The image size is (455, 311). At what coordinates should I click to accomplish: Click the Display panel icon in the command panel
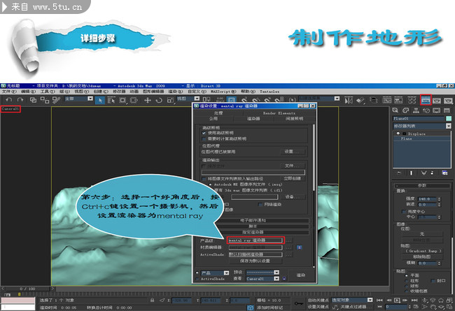[436, 110]
